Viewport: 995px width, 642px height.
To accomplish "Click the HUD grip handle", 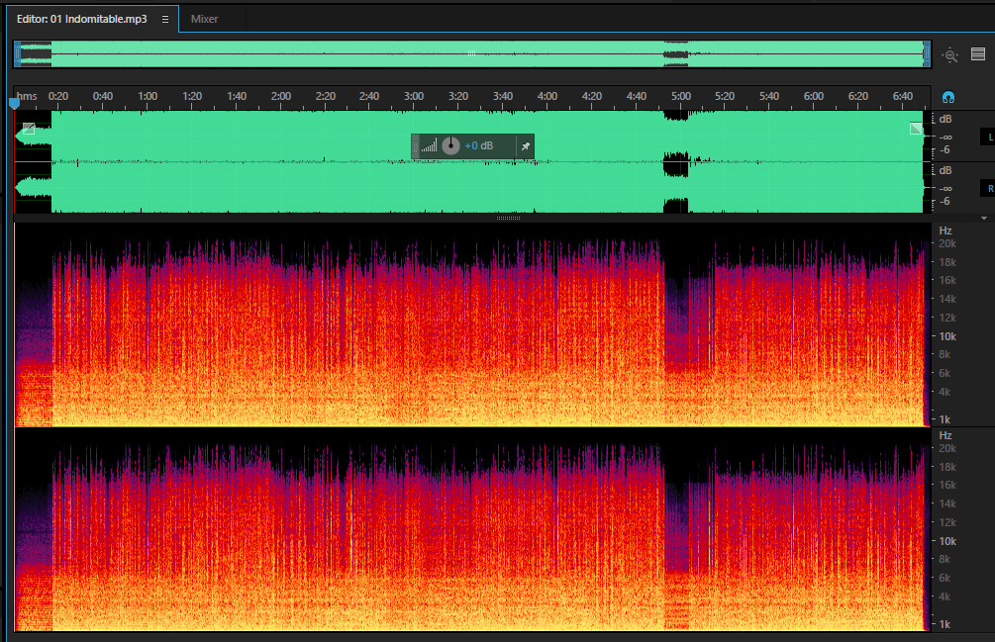I will click(x=416, y=146).
